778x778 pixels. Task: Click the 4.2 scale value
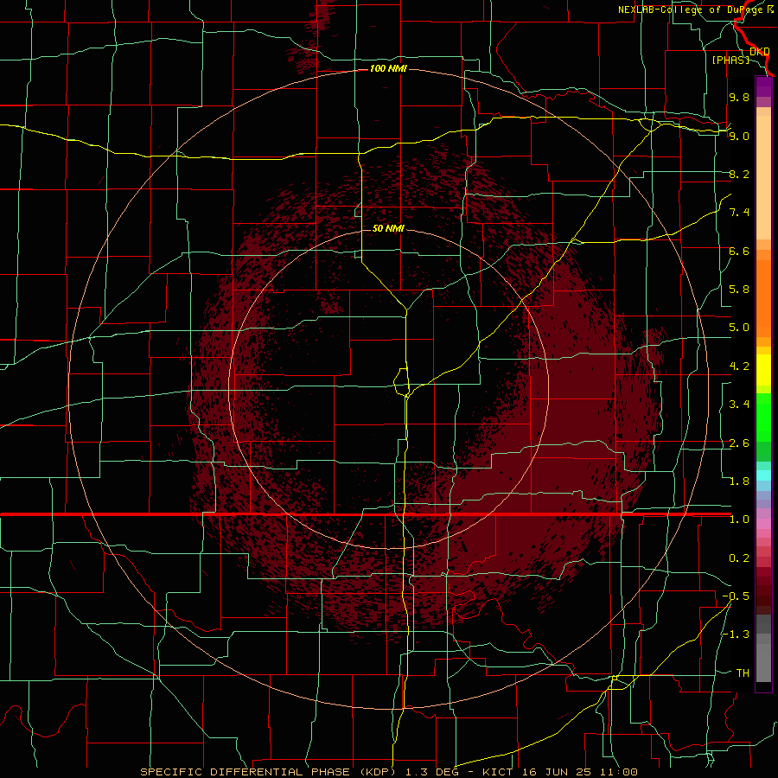click(x=739, y=367)
